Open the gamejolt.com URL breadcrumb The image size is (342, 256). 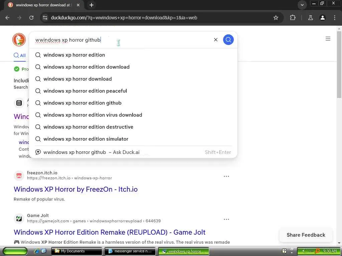pyautogui.click(x=94, y=221)
